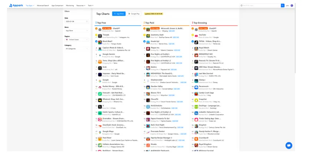Image resolution: width=311 pixels, height=156 pixels.
Task: Open the All Categories dropdown
Action: [77, 49]
